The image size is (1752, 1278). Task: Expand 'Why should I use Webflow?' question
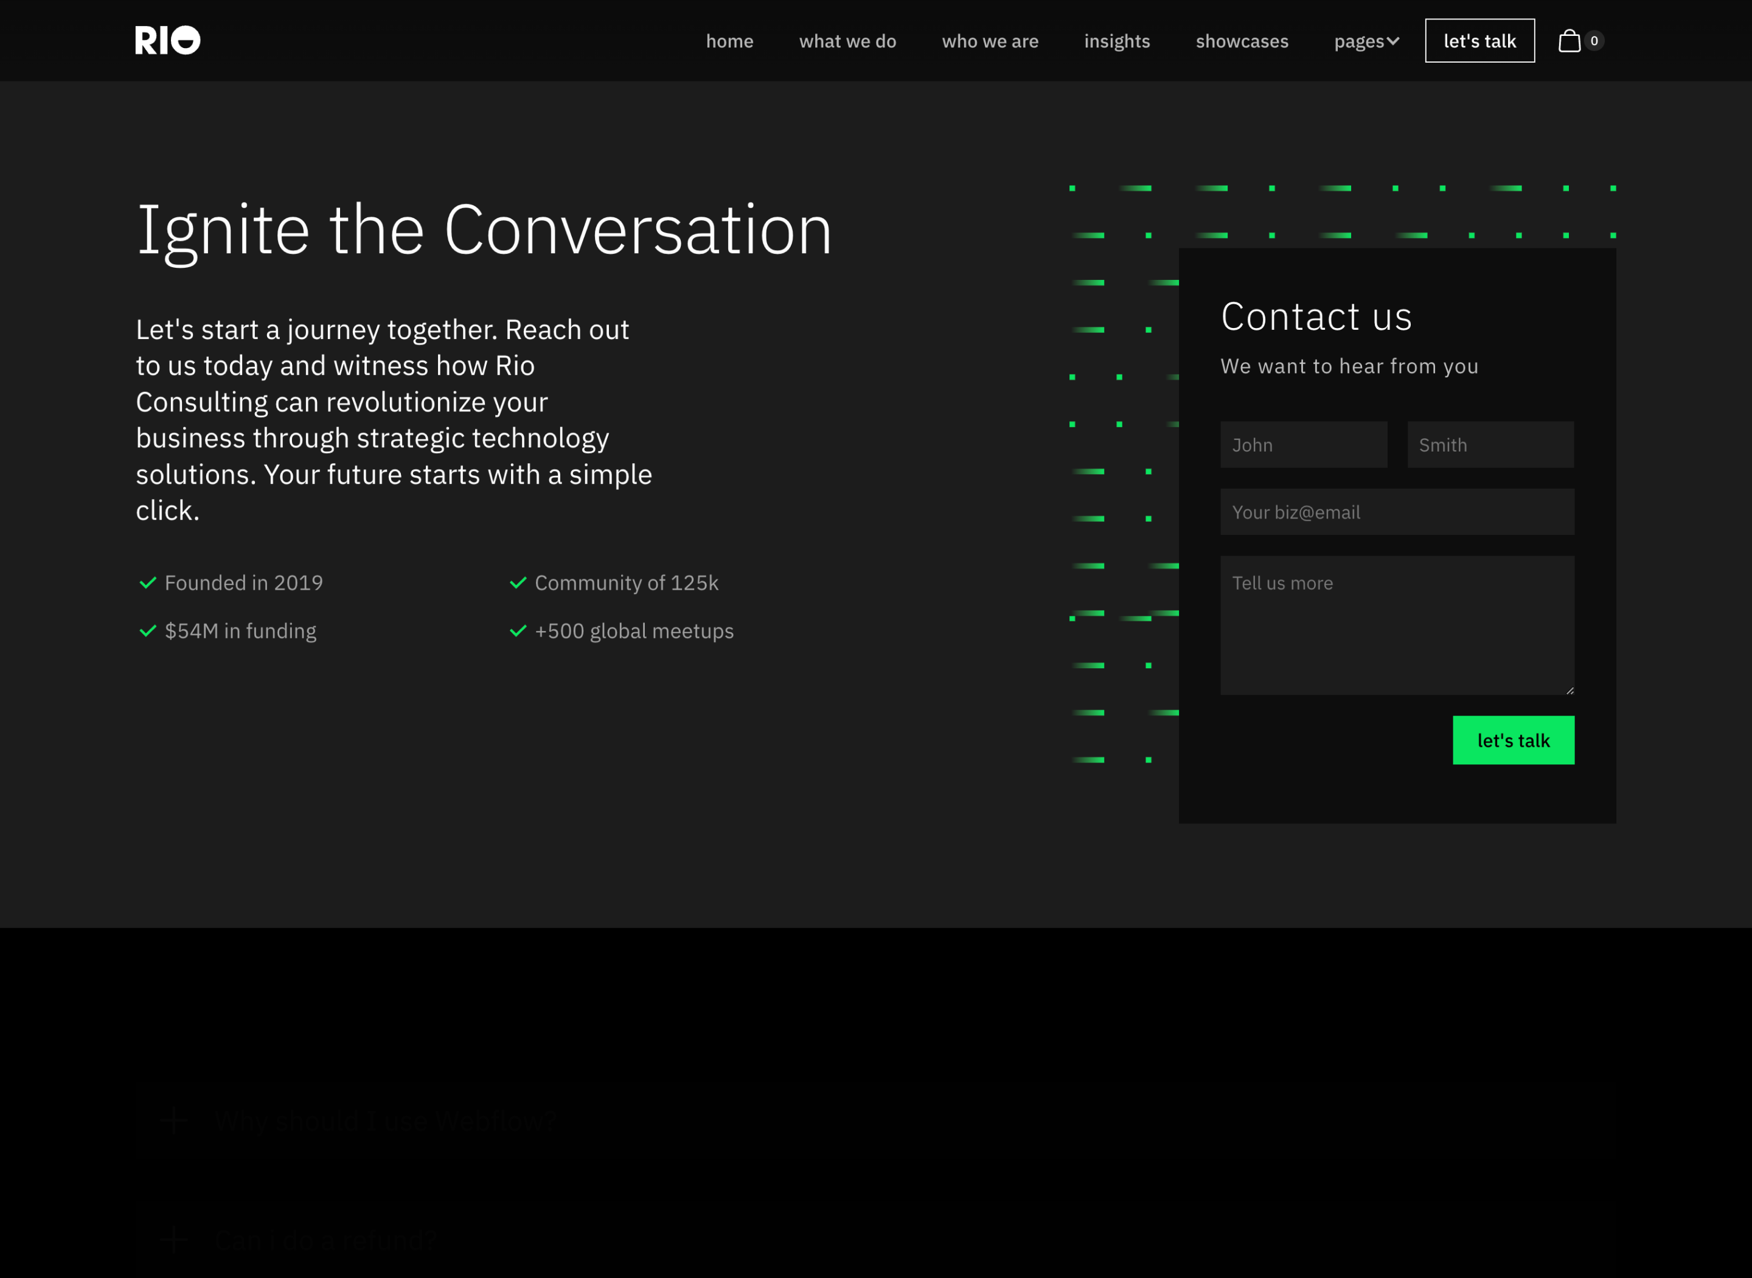click(385, 1119)
